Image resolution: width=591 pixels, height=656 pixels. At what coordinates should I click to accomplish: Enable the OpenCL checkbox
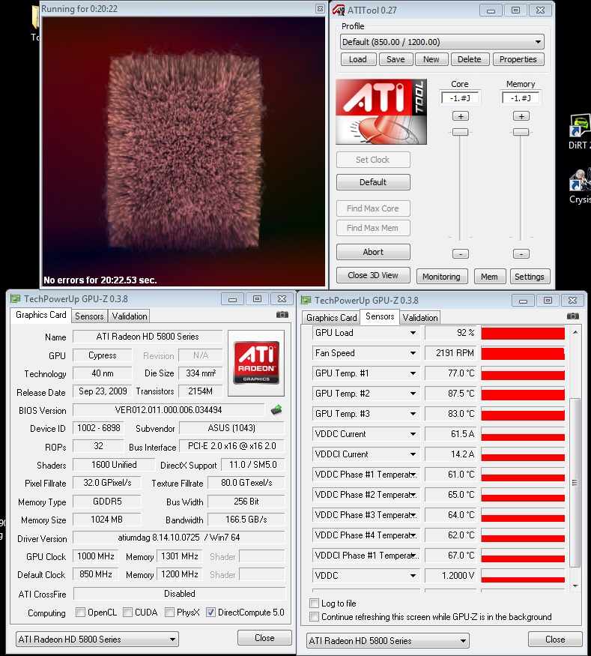click(x=80, y=612)
